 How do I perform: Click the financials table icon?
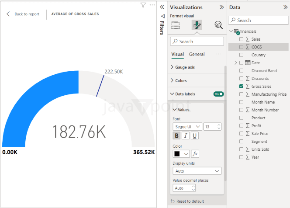tap(237, 31)
